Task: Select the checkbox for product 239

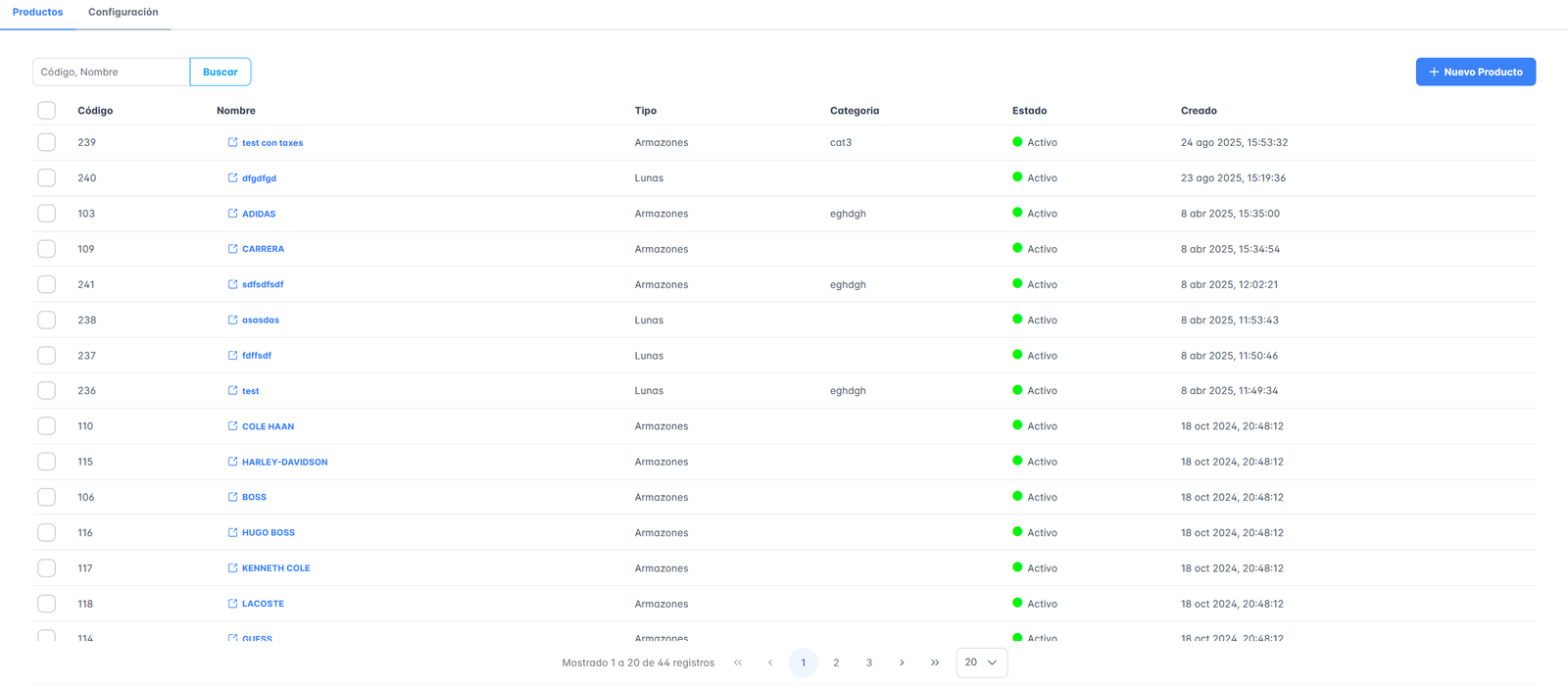Action: click(x=46, y=142)
